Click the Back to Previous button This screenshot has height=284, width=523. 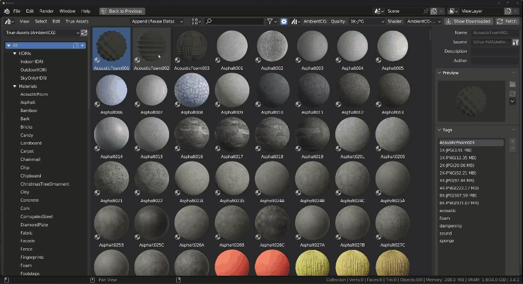click(122, 11)
